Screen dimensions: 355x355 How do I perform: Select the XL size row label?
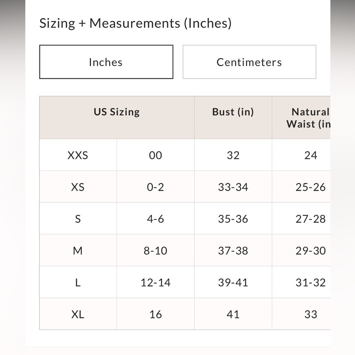(x=78, y=314)
